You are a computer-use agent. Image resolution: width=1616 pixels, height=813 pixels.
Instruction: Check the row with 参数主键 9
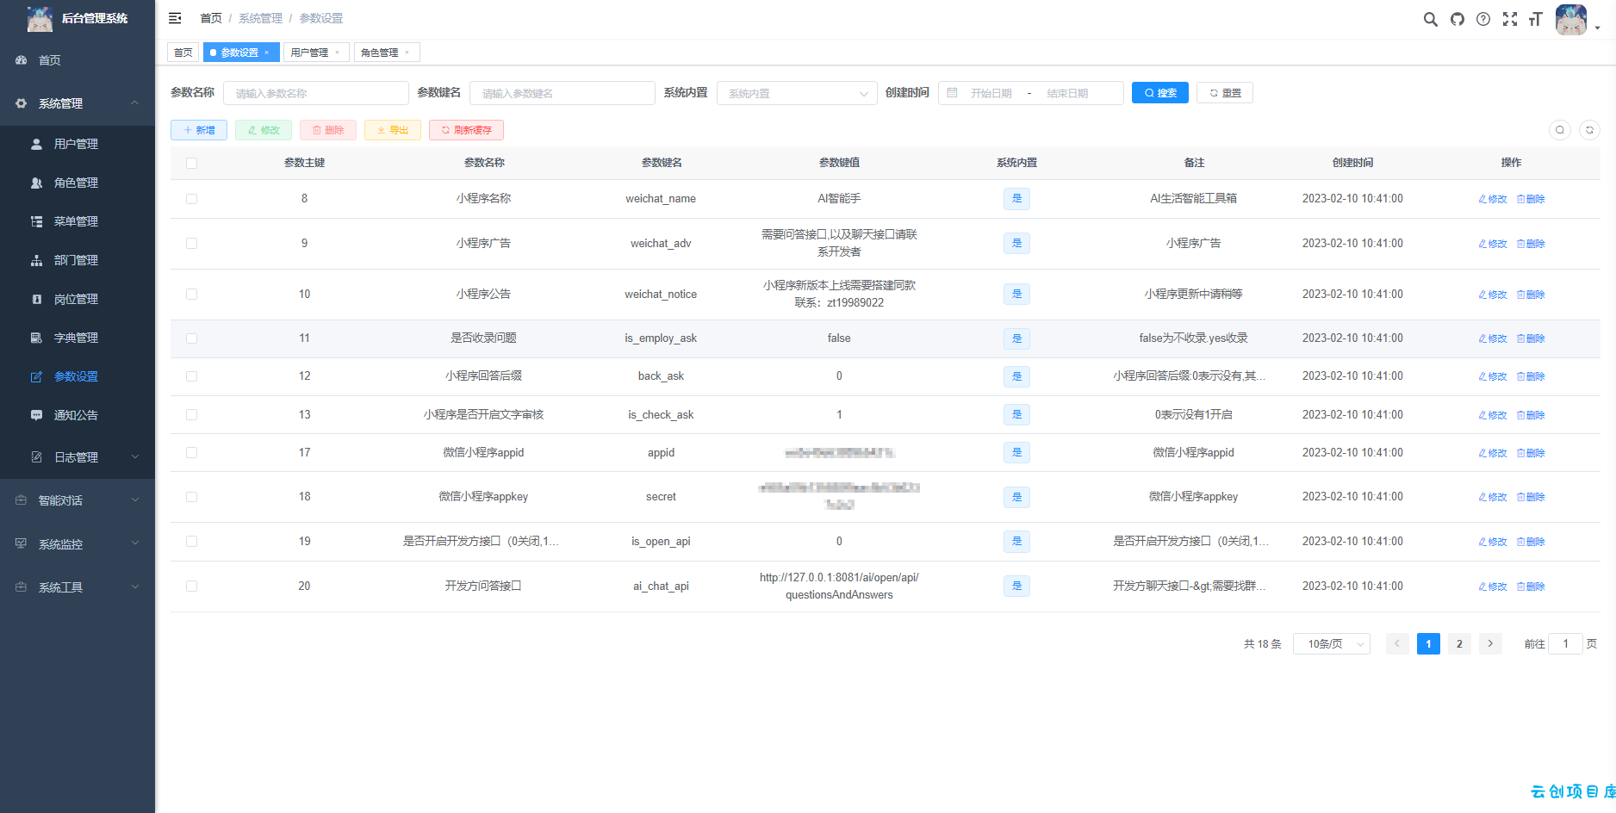(x=191, y=244)
